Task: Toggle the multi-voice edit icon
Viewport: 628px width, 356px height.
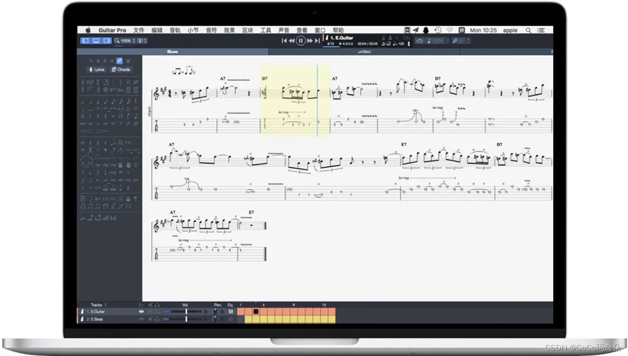Action: point(119,61)
